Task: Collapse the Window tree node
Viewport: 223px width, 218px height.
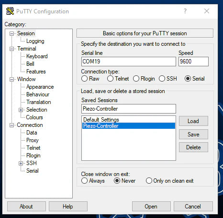Action: point(11,79)
